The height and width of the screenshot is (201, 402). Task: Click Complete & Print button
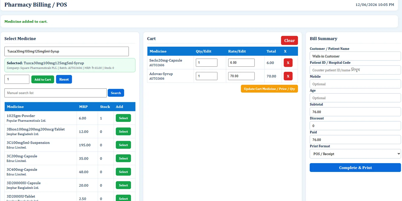(355, 168)
